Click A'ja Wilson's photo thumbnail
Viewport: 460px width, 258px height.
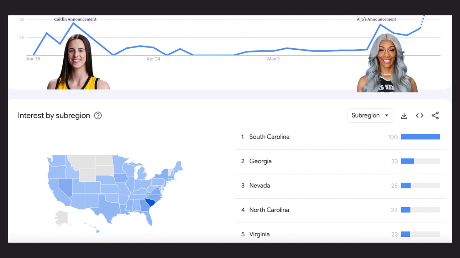pos(387,63)
